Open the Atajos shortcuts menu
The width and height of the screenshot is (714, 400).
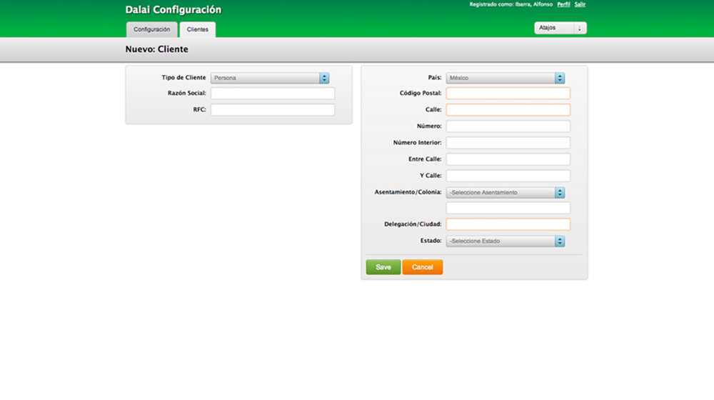(560, 29)
